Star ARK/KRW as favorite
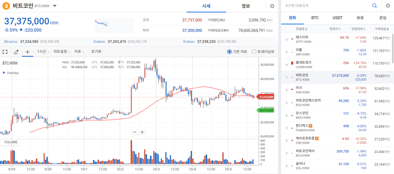This screenshot has width=394, height=174. pos(287,90)
